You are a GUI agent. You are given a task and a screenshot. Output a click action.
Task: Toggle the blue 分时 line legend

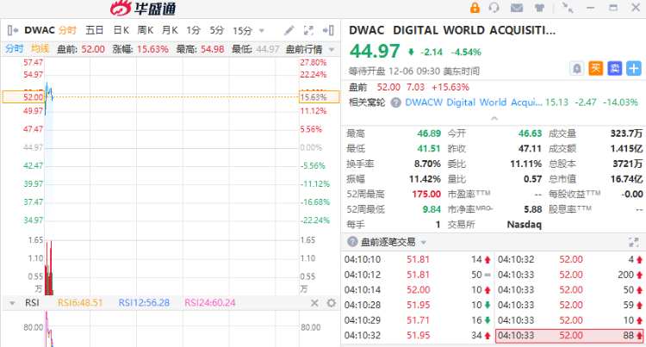[15, 49]
